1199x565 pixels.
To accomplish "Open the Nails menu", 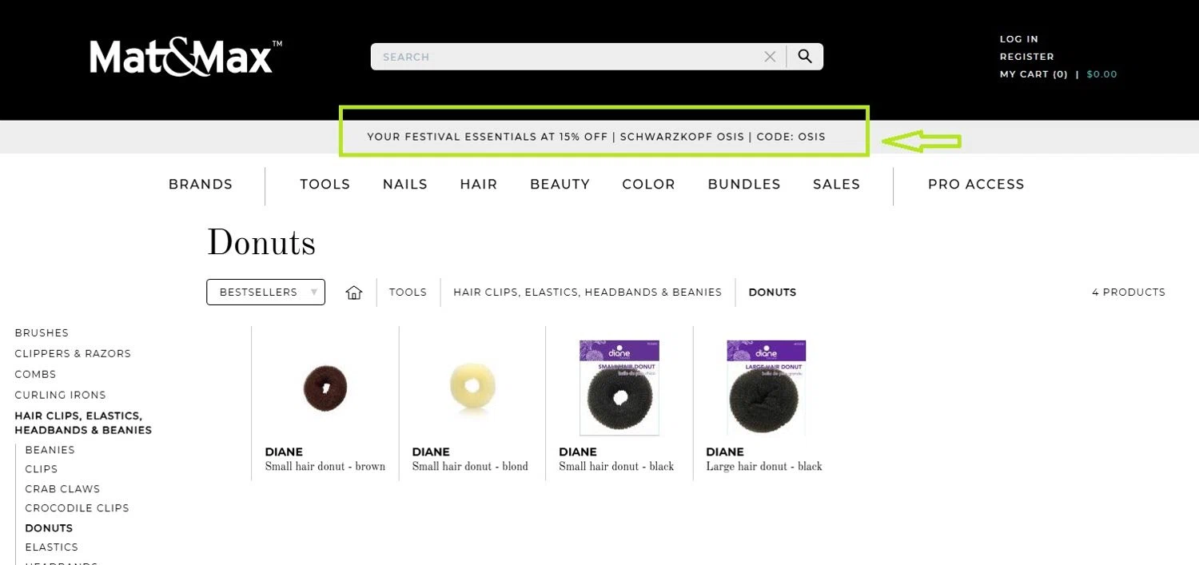I will (405, 185).
